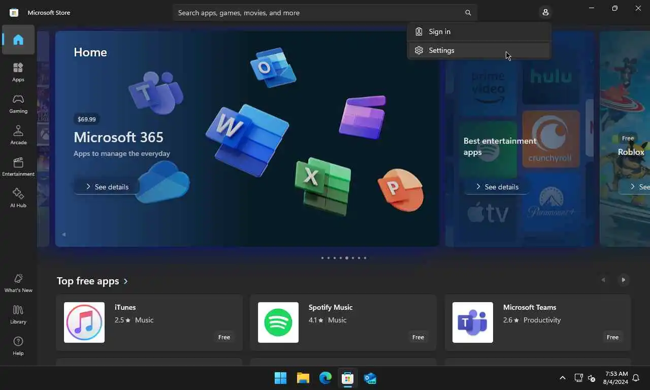Screen dimensions: 650x390
Task: Open the Roblox banner card
Action: (x=625, y=139)
